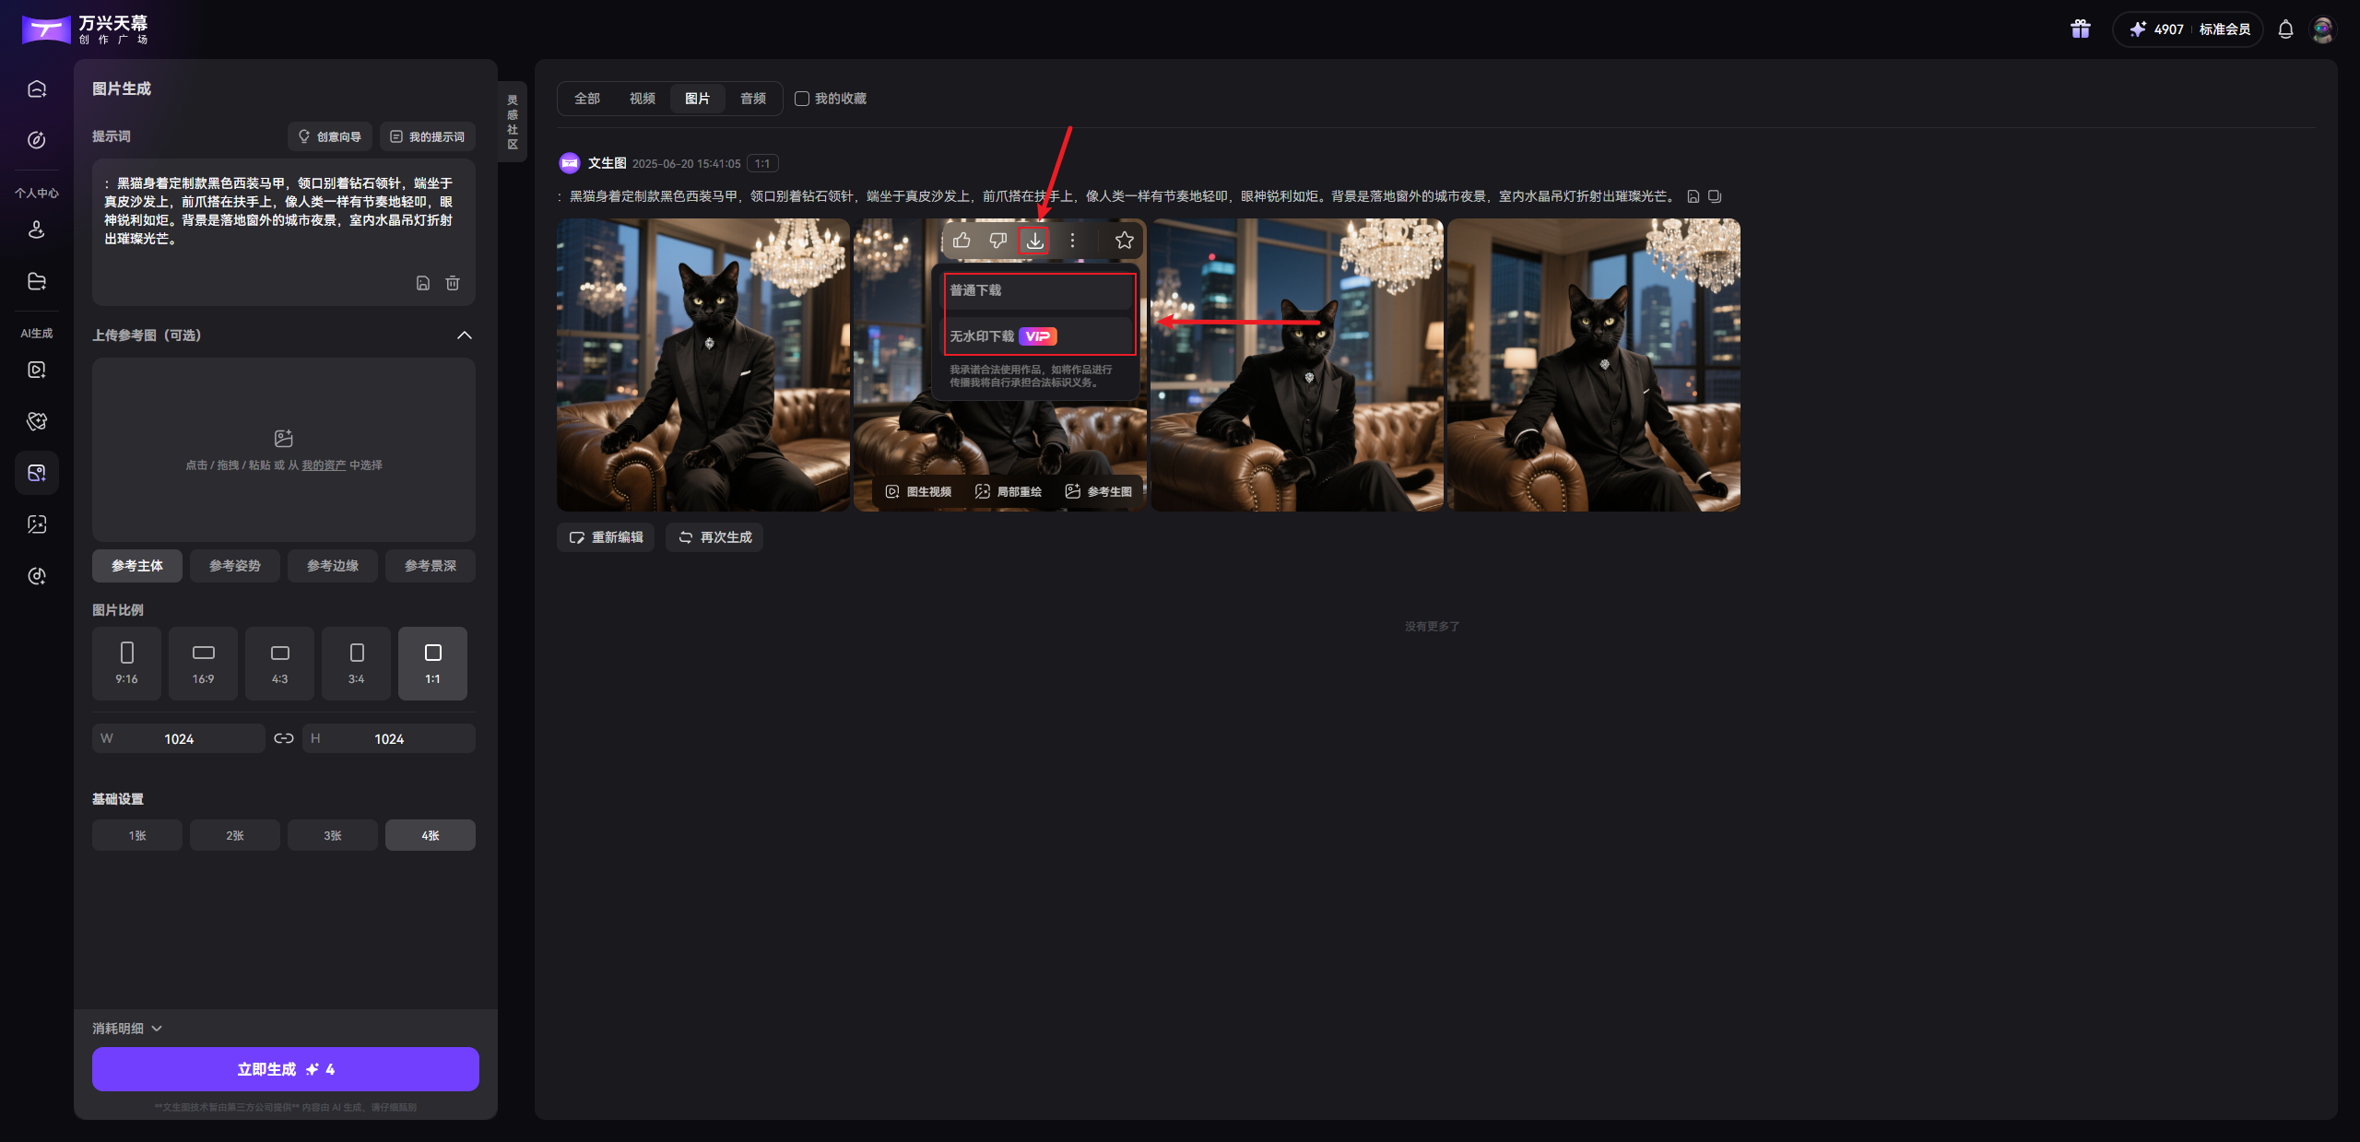Select 2张 image count option
Image resolution: width=2360 pixels, height=1142 pixels.
tap(235, 835)
